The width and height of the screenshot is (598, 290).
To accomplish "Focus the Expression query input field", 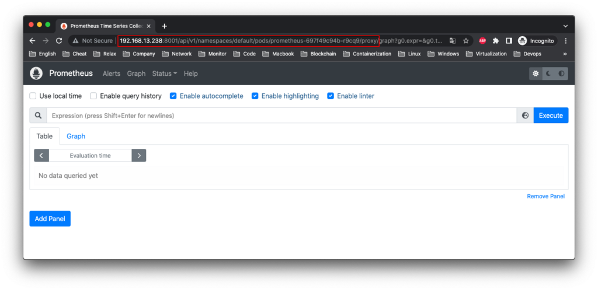I will coord(282,116).
